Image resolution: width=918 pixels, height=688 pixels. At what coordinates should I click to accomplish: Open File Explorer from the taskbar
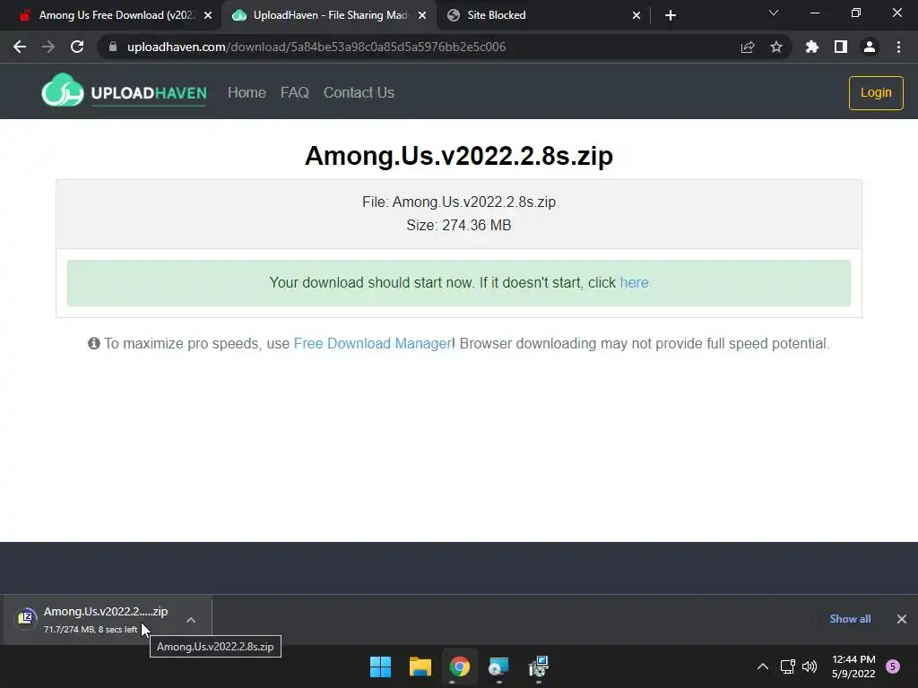click(420, 666)
